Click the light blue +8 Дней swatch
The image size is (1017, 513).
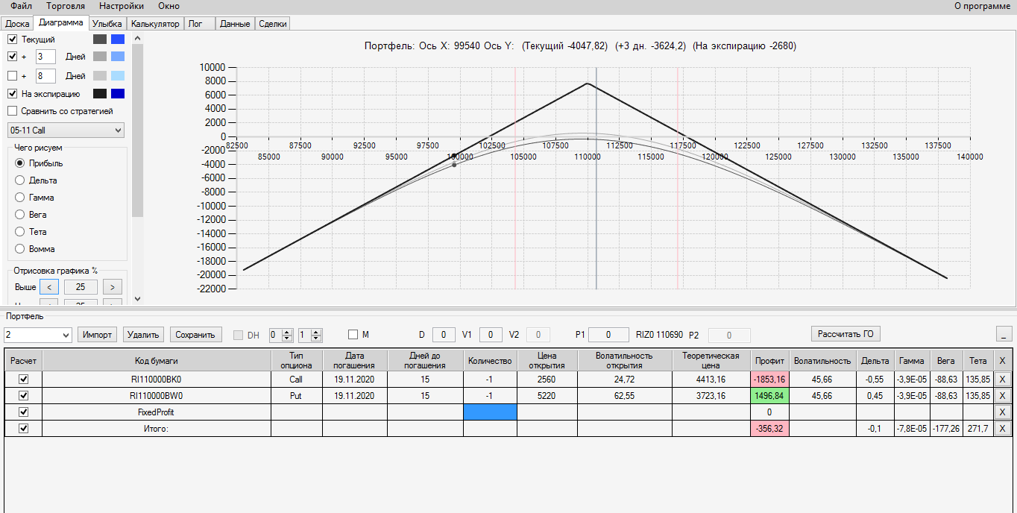118,76
